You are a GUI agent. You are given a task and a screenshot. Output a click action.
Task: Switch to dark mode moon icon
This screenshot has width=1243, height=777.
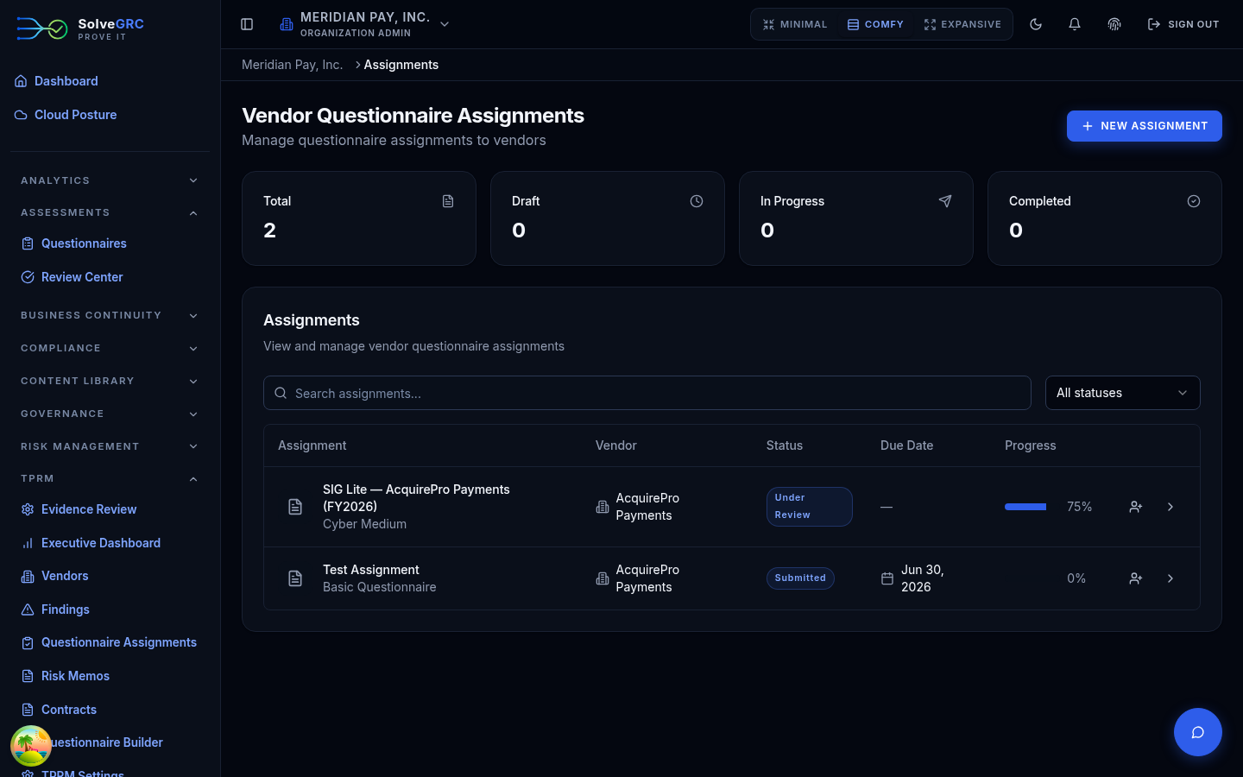1036,24
